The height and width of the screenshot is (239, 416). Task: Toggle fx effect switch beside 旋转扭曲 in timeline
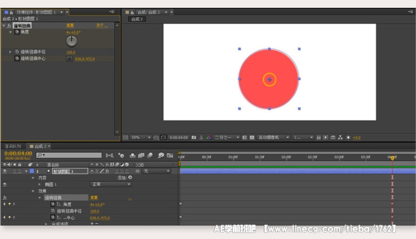[5, 197]
